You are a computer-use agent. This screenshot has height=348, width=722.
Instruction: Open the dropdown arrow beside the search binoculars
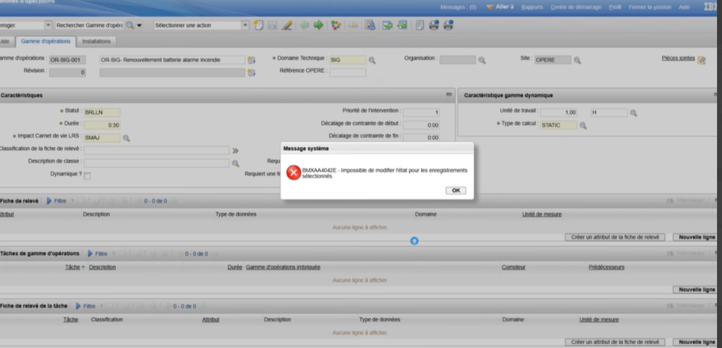click(x=139, y=25)
